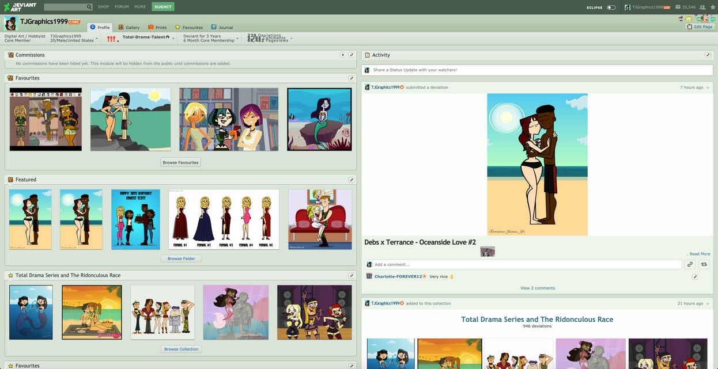The width and height of the screenshot is (718, 369).
Task: Open the bookshelf girls favourite thumbnail
Action: point(229,120)
